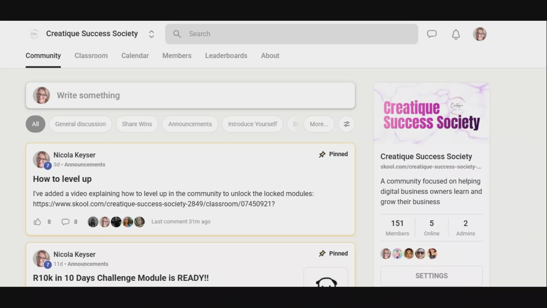Click the 151 Members count
547x308 pixels.
click(397, 228)
